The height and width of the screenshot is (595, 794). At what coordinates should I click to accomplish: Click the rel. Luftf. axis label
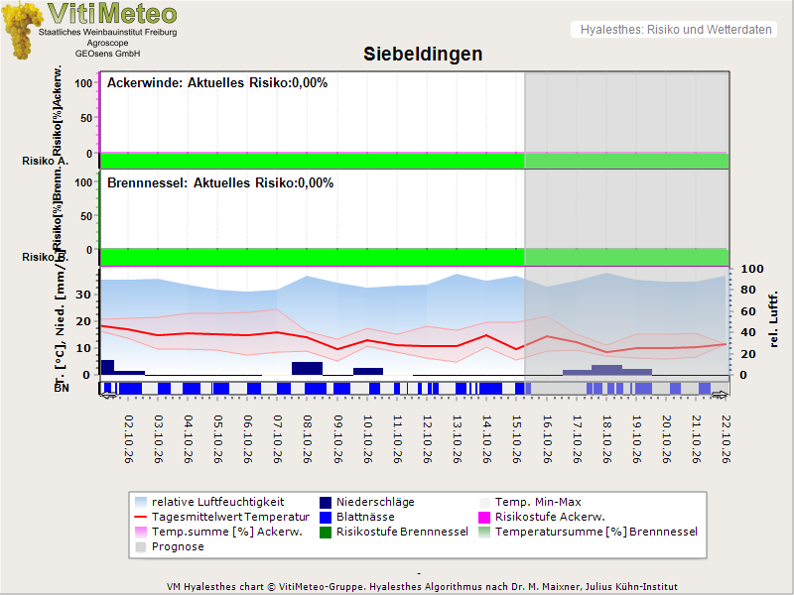click(x=773, y=319)
